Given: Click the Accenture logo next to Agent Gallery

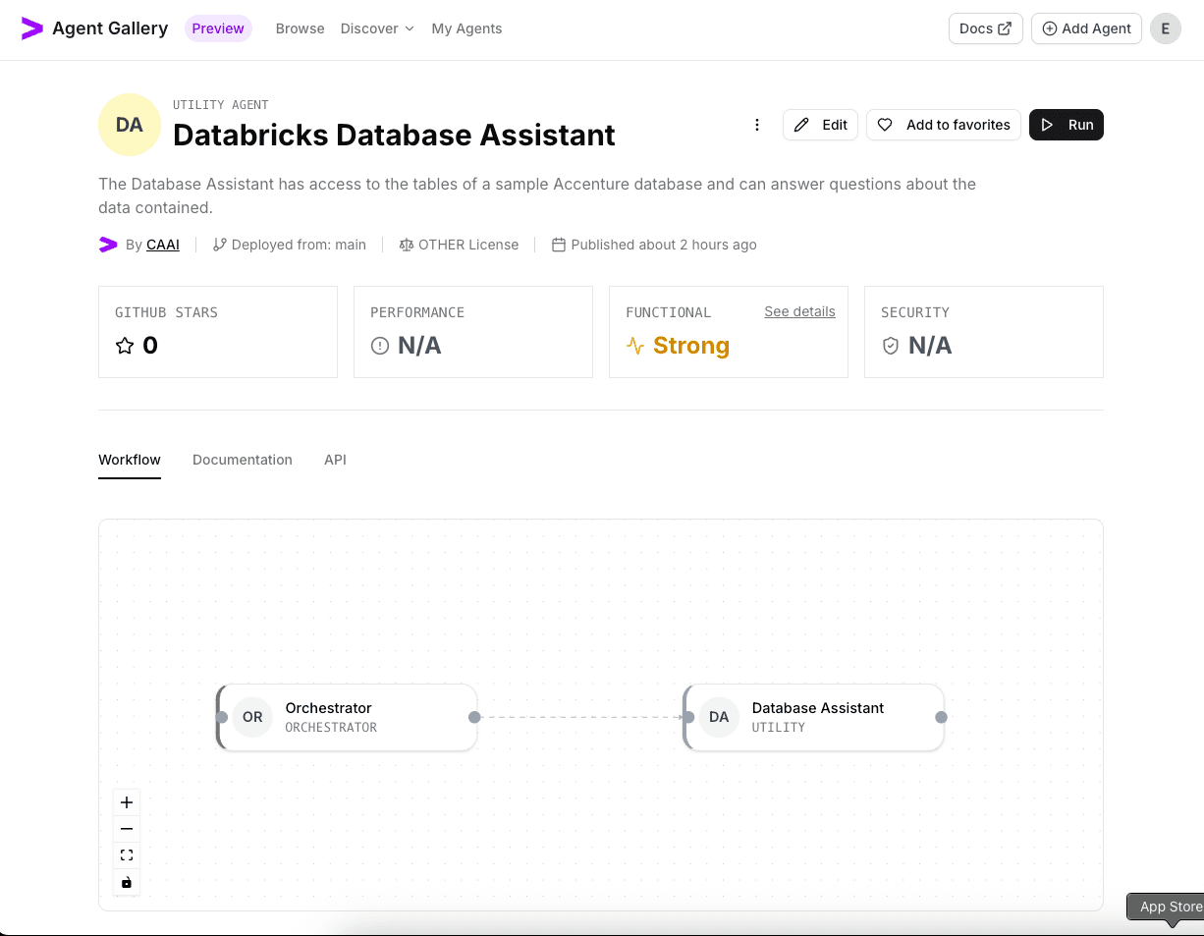Looking at the screenshot, I should (x=31, y=28).
